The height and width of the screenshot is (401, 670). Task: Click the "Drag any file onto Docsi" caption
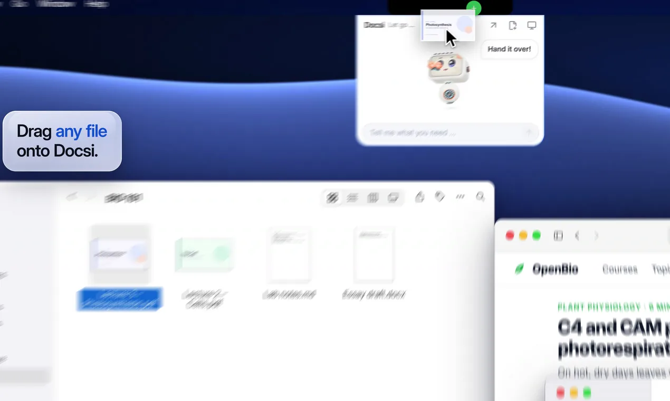(62, 141)
